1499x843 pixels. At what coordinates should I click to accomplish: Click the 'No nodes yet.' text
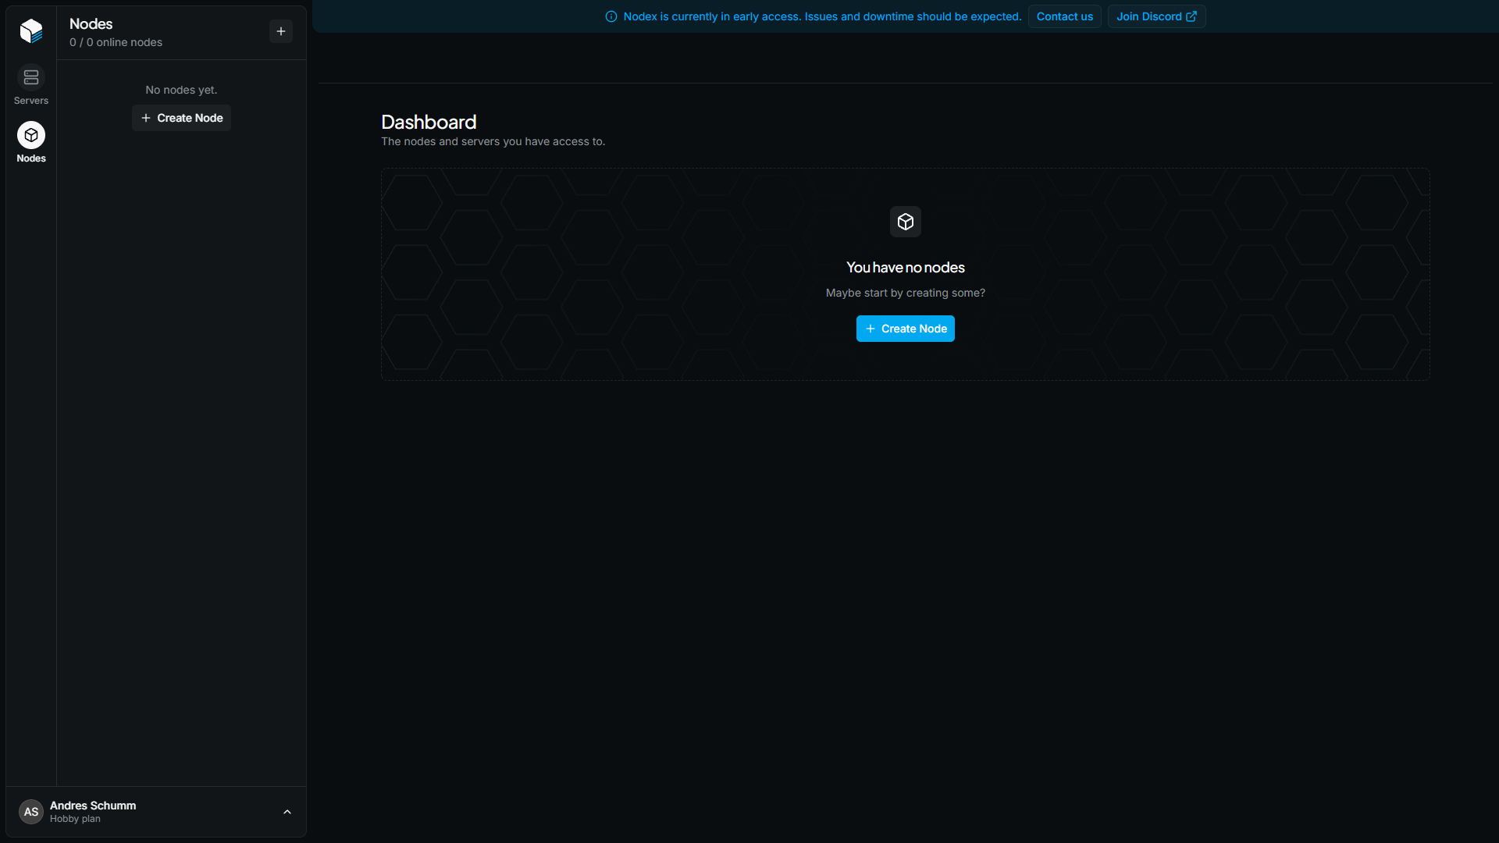[181, 90]
